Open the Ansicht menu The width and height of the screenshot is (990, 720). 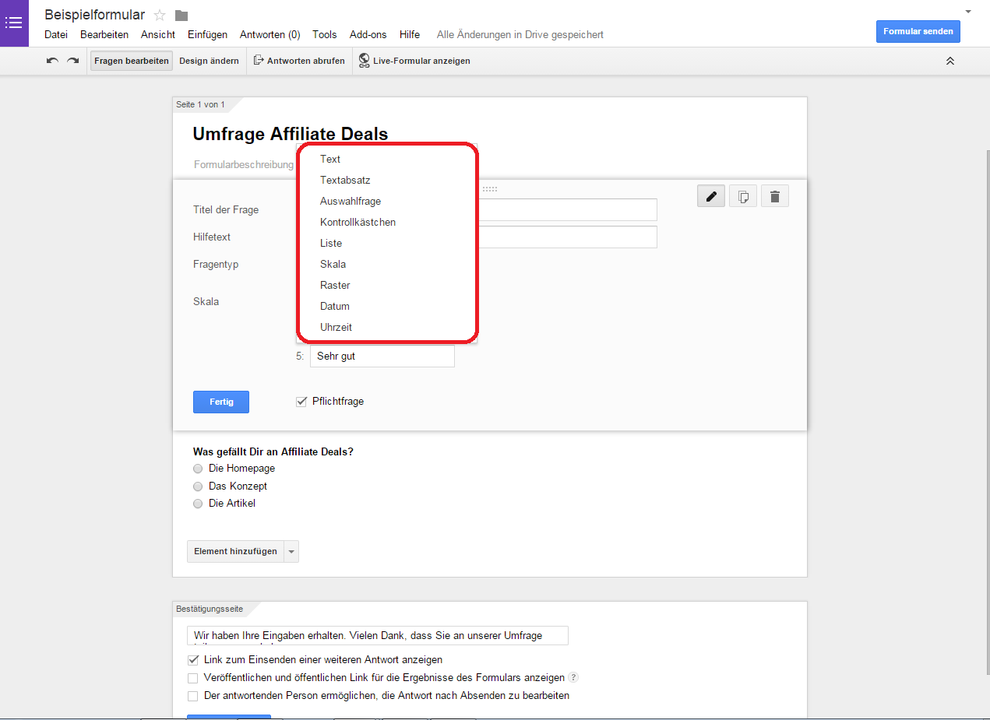[x=158, y=34]
